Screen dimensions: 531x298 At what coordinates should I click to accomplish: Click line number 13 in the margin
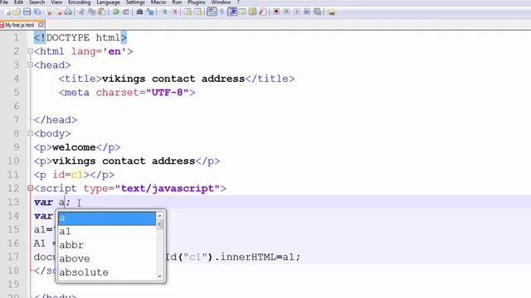[13, 202]
